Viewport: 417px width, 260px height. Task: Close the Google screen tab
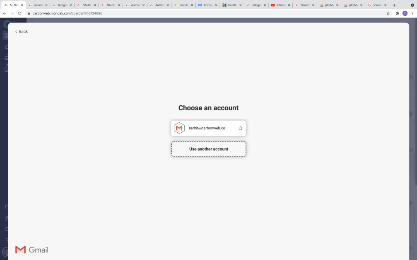pyautogui.click(x=385, y=5)
